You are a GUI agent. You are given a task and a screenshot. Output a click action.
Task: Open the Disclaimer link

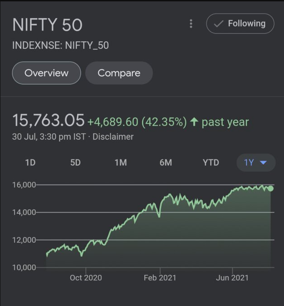pos(113,137)
